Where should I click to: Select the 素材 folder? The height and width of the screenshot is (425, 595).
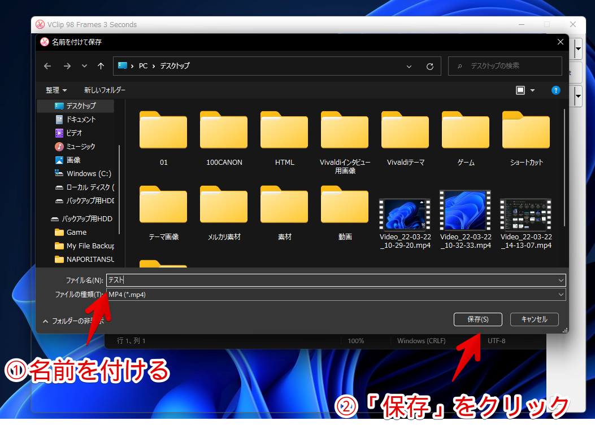click(284, 213)
